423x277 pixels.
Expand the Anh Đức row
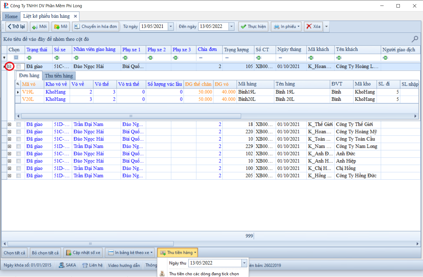[9, 154]
